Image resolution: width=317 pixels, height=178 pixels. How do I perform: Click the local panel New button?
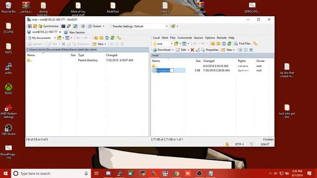click(98, 44)
